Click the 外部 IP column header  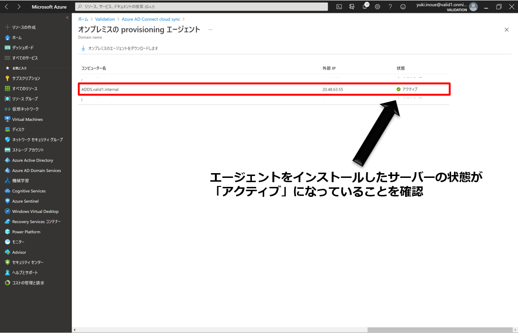click(329, 68)
